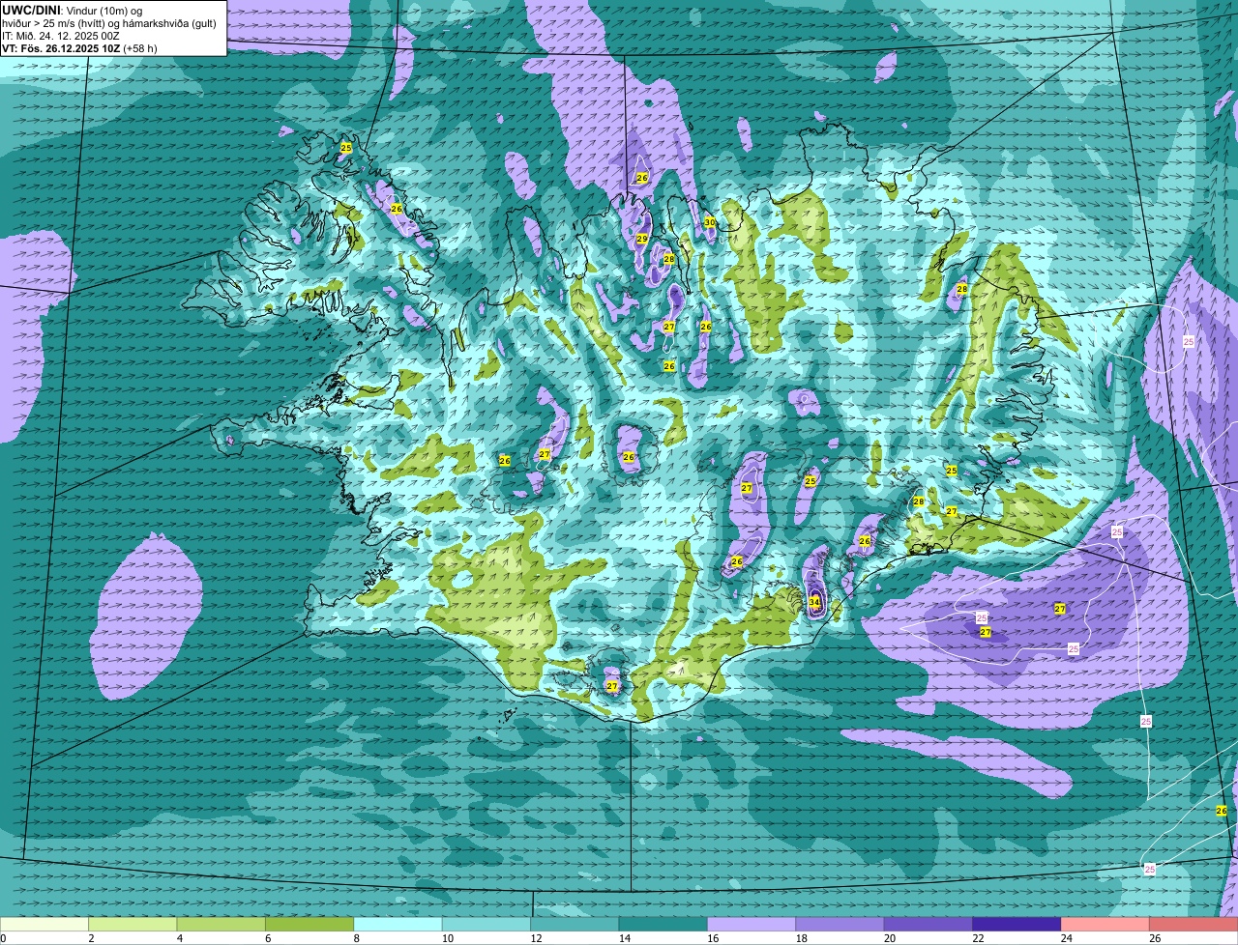Click the yellow gust label '29'
1238x945 pixels.
tap(642, 239)
